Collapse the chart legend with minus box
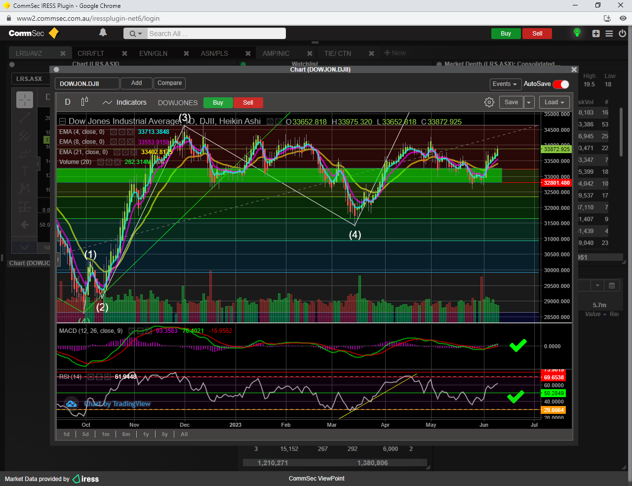The height and width of the screenshot is (486, 632). 62,121
